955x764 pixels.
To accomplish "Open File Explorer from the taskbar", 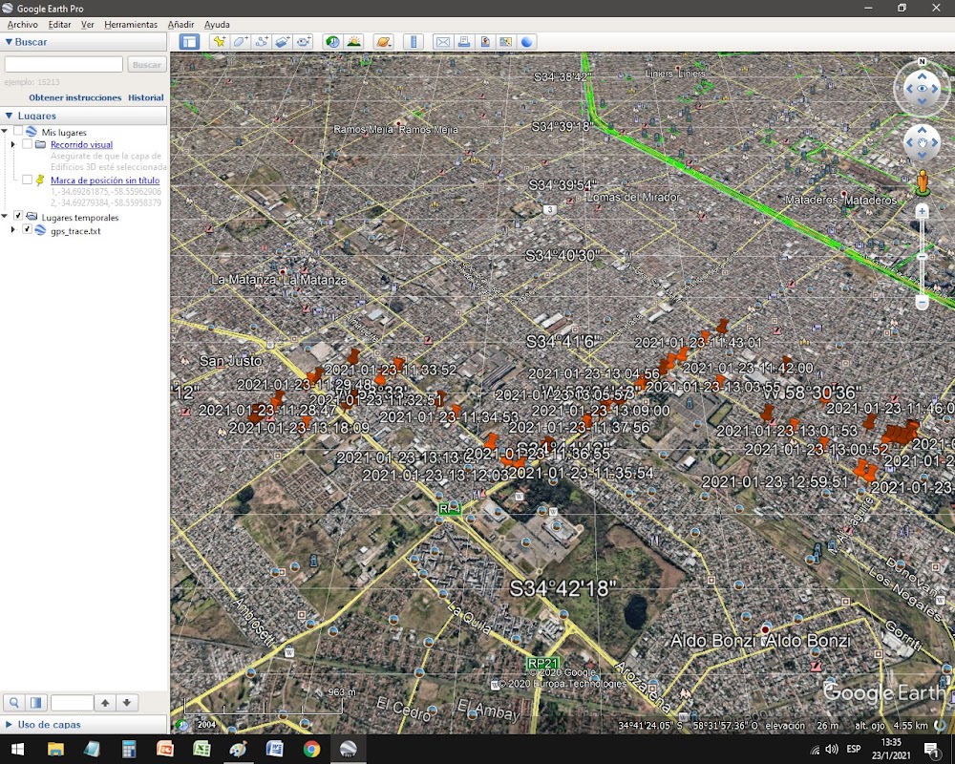I will click(55, 749).
